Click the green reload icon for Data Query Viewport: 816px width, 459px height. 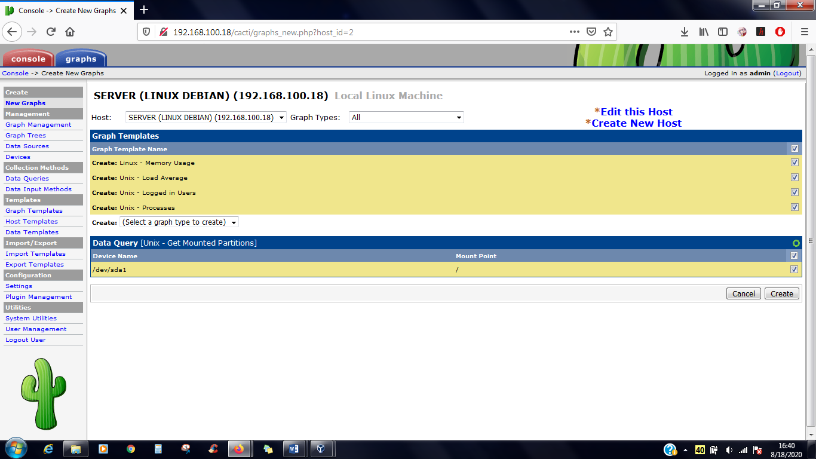796,243
